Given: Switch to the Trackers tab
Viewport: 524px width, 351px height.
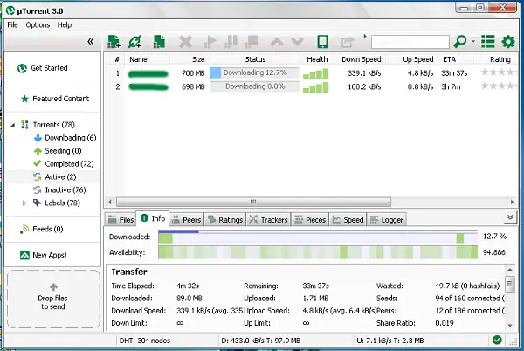Looking at the screenshot, I should pos(268,219).
